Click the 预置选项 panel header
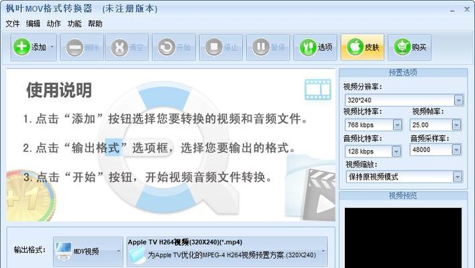 [403, 72]
